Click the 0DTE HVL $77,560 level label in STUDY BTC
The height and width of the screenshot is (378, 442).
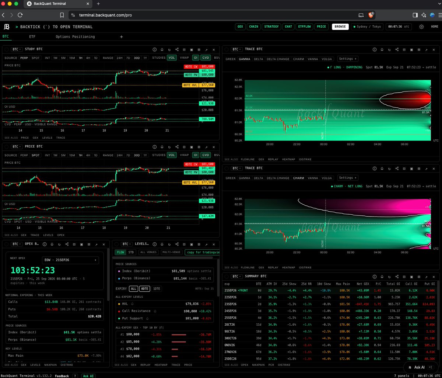click(199, 85)
